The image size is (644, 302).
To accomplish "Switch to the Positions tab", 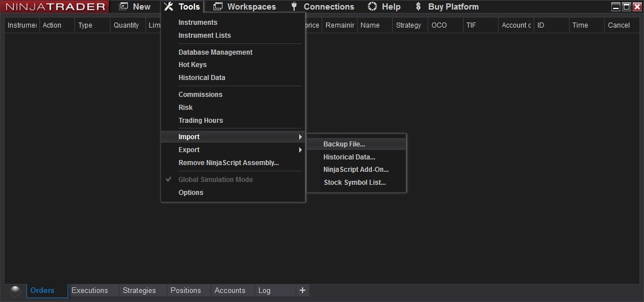I will coord(189,291).
